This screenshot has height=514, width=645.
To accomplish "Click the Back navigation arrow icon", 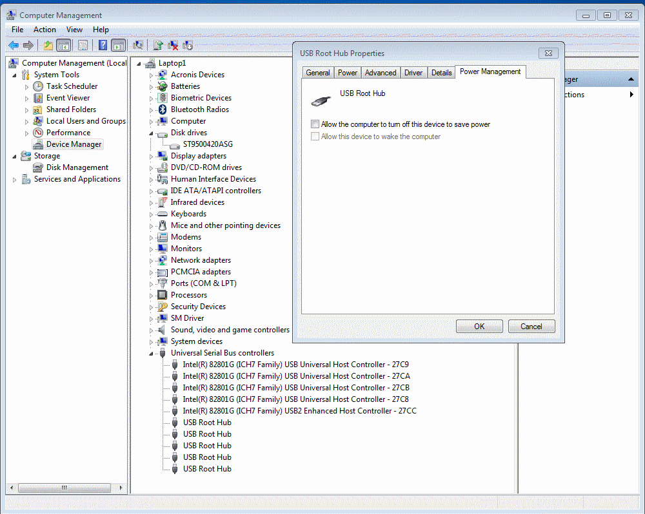I will [14, 45].
